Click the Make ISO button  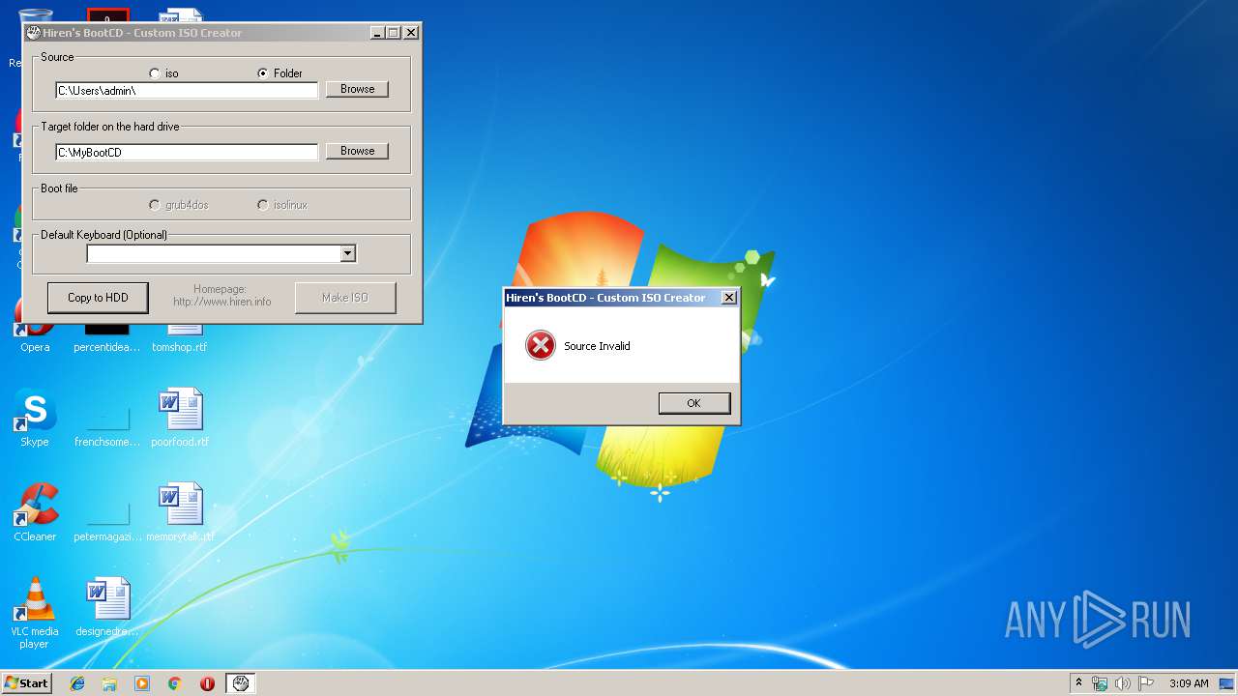tap(345, 298)
